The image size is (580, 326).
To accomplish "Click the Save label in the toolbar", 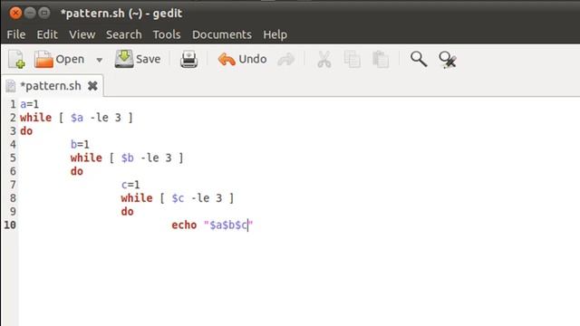I will pos(149,59).
